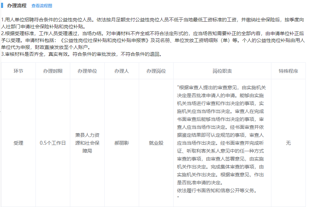Click the 萧县人力资源和社会保障局 cell
Viewport: 312px width, 207px height.
pos(87,143)
